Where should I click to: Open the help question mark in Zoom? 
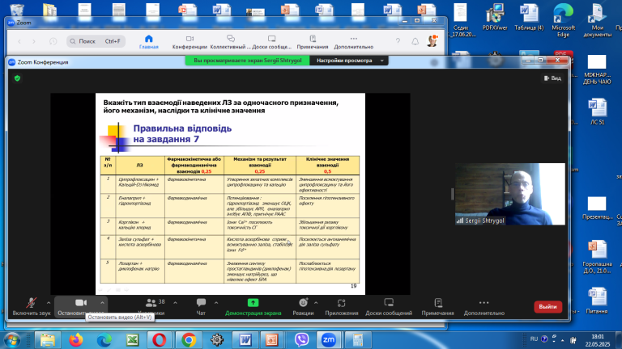pos(398,40)
